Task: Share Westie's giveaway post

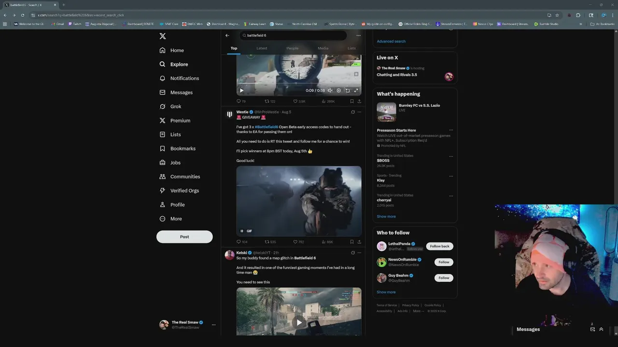Action: (359, 242)
